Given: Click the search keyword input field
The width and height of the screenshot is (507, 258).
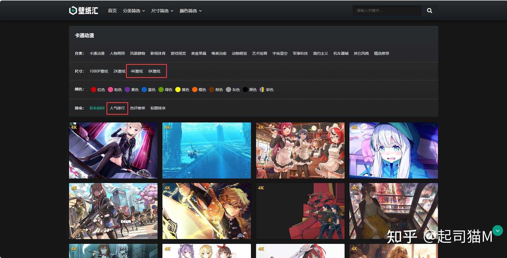Looking at the screenshot, I should tap(386, 10).
